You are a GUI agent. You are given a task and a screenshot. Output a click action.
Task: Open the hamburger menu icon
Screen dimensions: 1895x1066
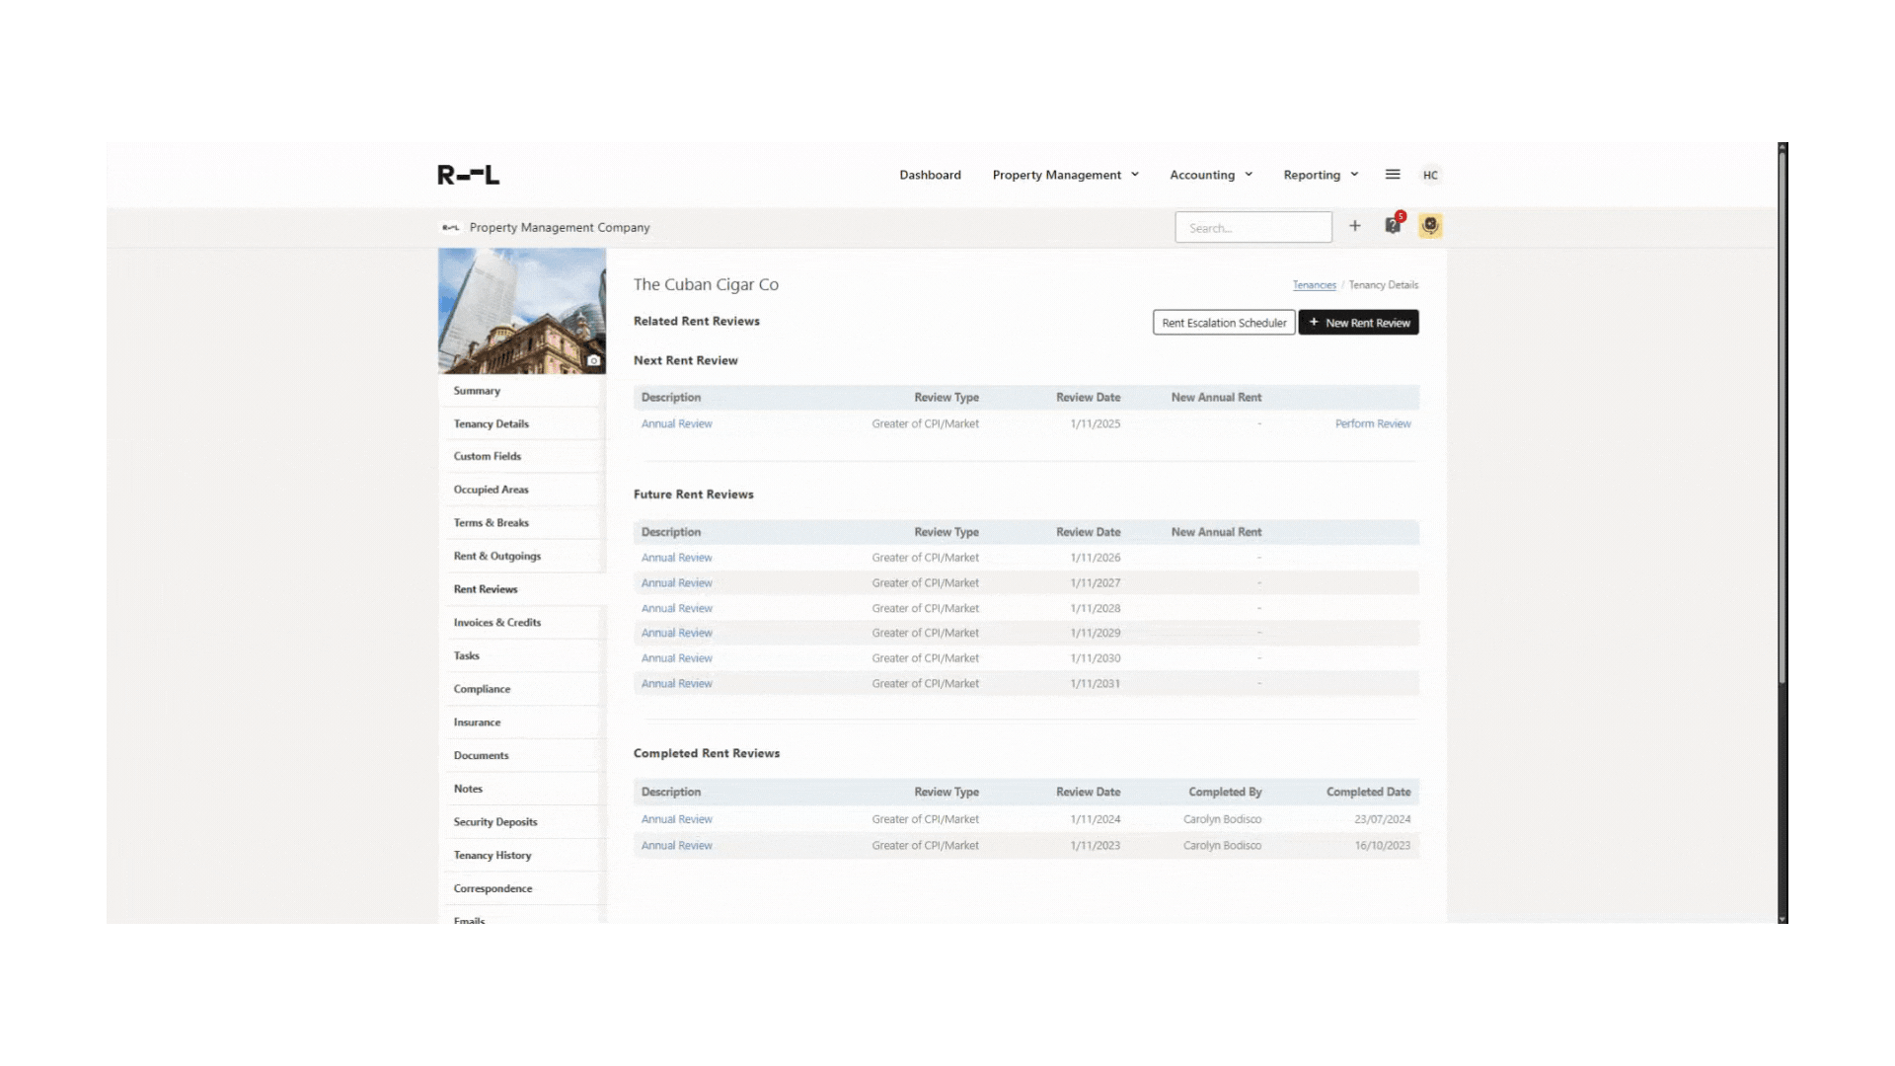coord(1393,175)
